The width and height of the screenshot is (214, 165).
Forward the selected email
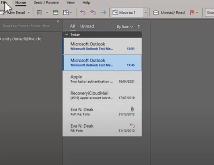pos(103,13)
